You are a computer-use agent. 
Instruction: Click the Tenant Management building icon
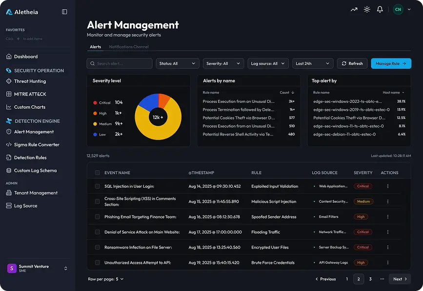[x=9, y=193]
